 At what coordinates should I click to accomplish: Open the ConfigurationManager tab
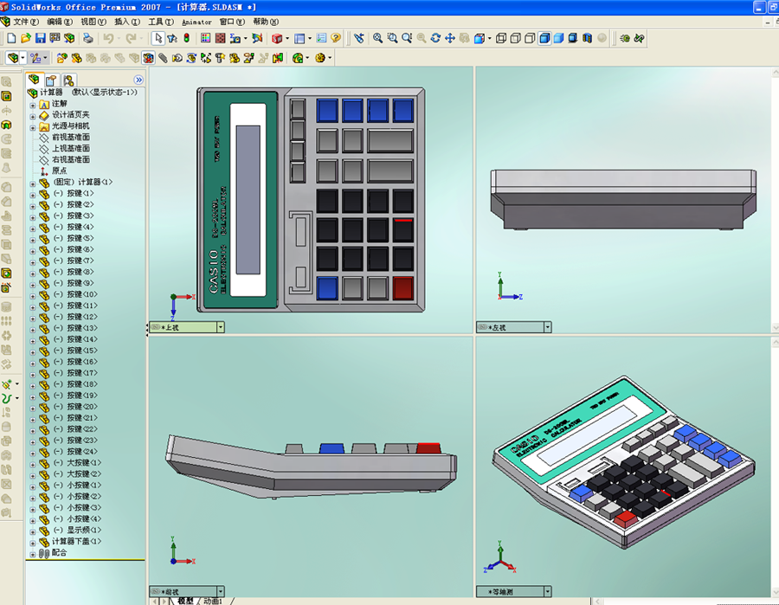point(68,80)
